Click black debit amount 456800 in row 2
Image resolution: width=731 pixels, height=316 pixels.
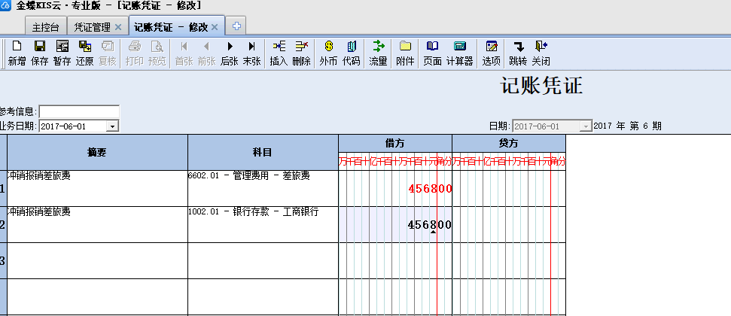pyautogui.click(x=430, y=225)
